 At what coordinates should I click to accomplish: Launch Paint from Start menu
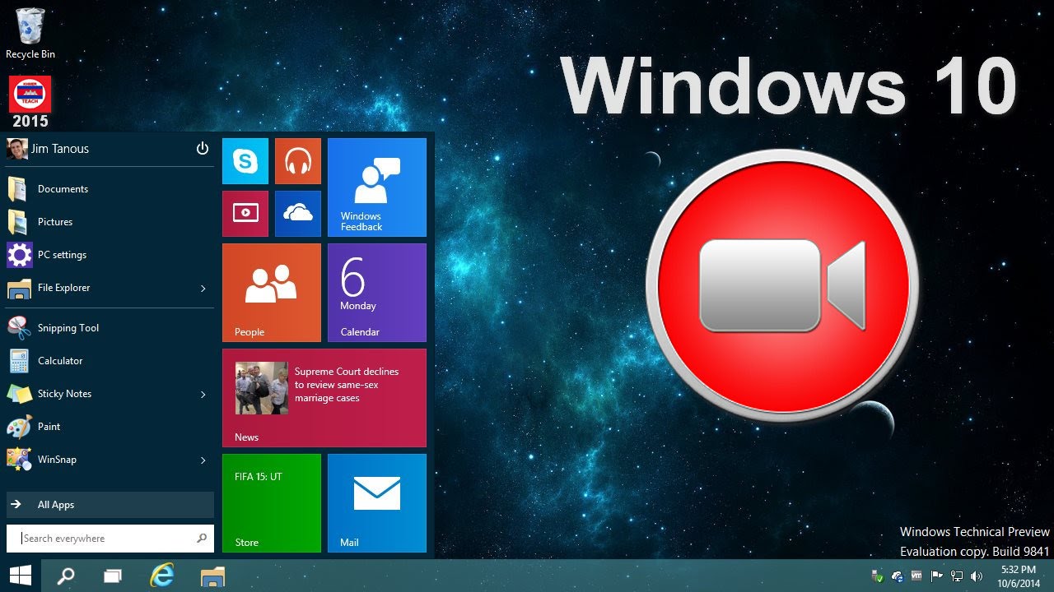[110, 427]
